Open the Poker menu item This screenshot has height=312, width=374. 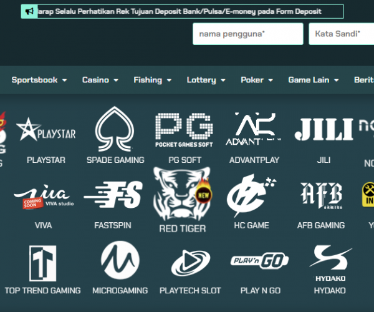click(x=256, y=80)
